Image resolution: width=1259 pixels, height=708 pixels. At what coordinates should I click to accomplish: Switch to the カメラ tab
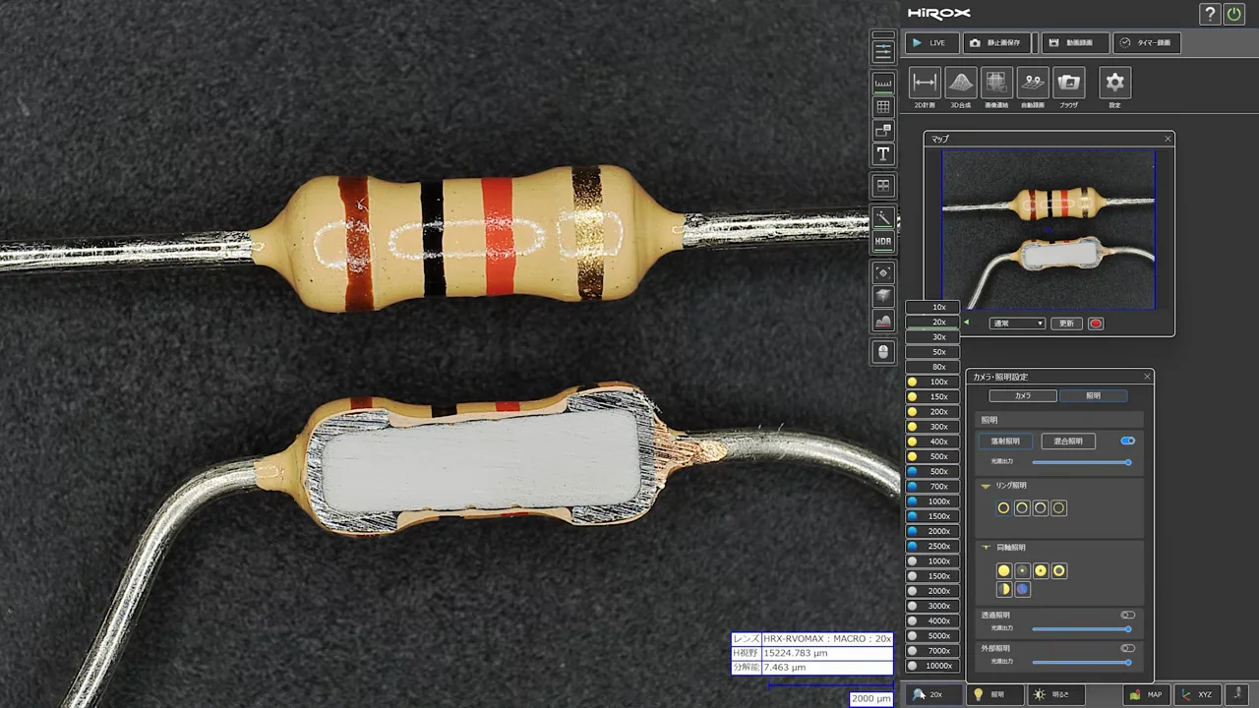coord(1023,395)
